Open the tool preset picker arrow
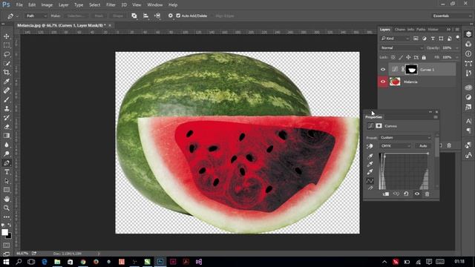Viewport: 475px width, 267px height. (17, 16)
